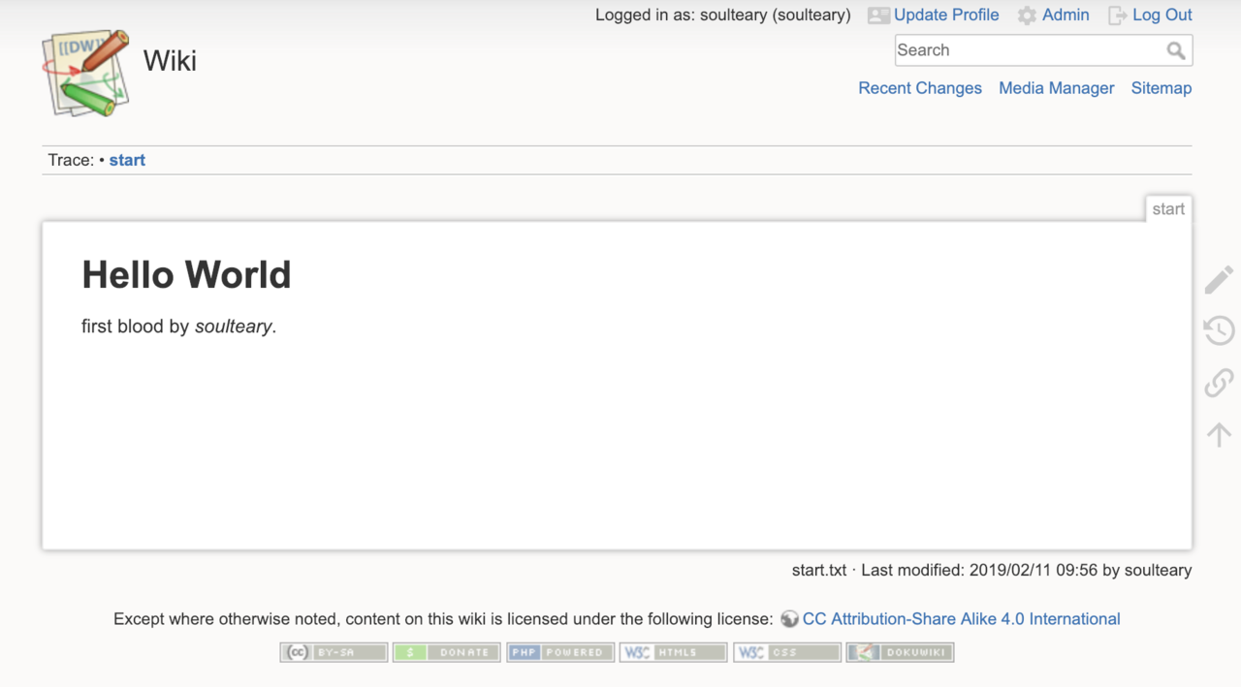Open Update Profile link
Viewport: 1241px width, 687px height.
[x=945, y=15]
